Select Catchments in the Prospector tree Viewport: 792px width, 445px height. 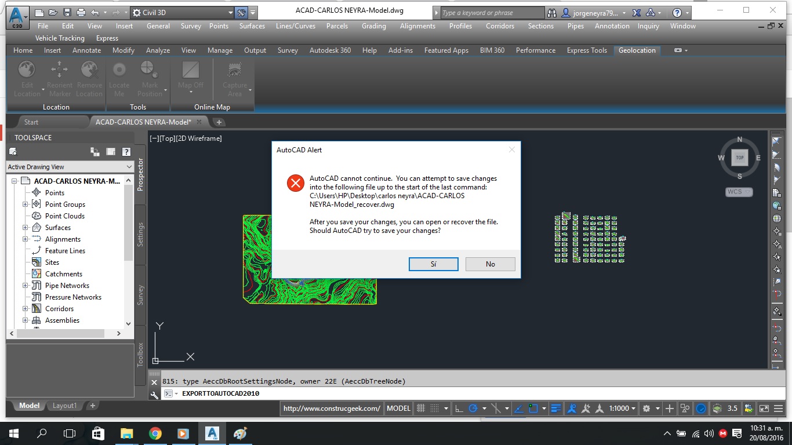click(63, 274)
